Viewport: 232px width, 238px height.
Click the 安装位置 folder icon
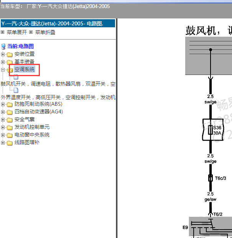[10, 55]
